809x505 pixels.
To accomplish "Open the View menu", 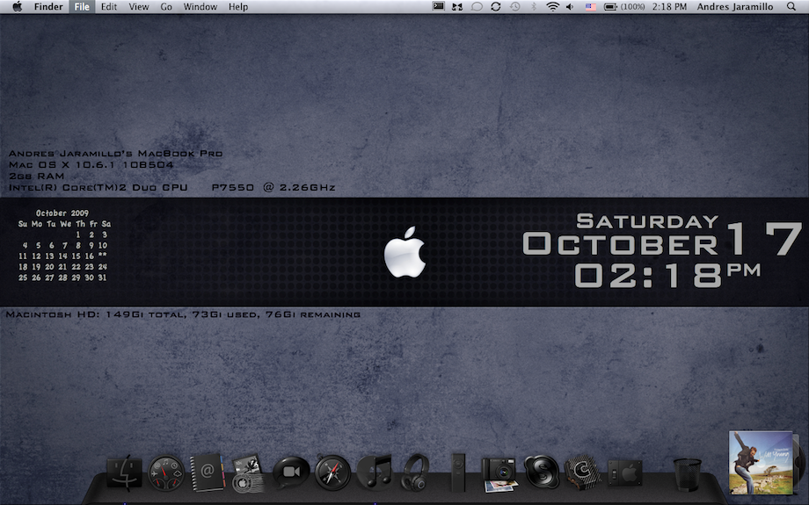I will [139, 7].
